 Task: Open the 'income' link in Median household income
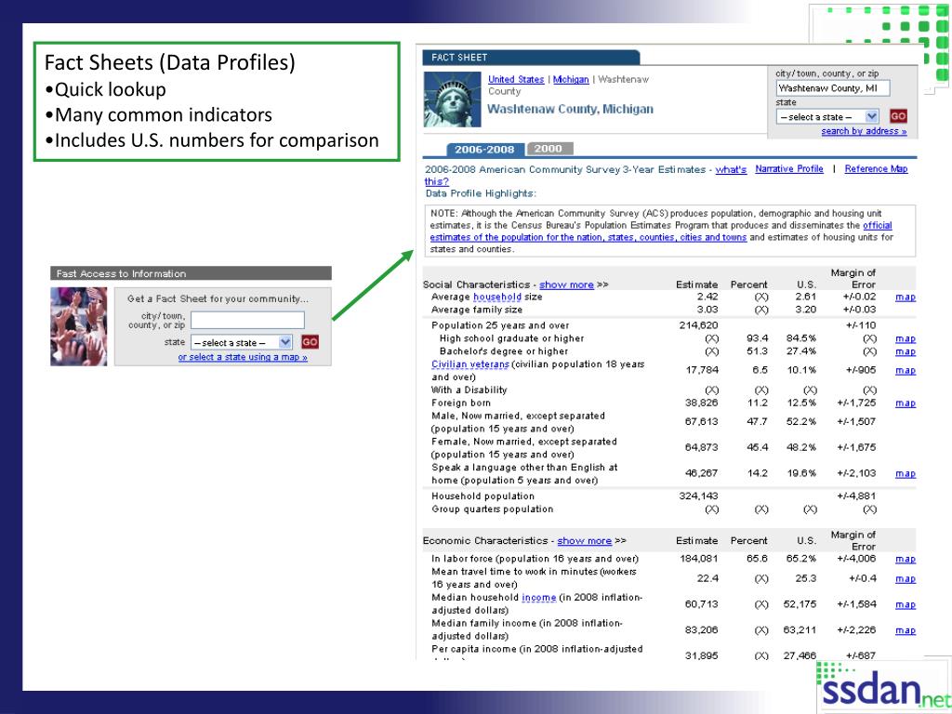[539, 598]
